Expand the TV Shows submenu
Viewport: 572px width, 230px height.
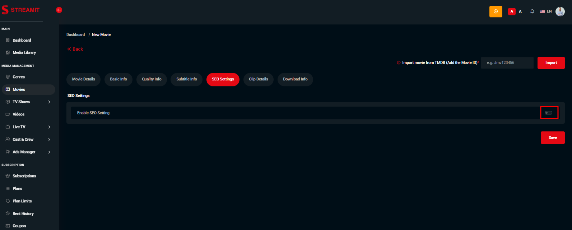49,102
